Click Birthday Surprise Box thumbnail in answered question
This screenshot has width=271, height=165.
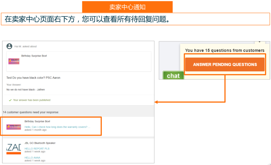[14, 61]
